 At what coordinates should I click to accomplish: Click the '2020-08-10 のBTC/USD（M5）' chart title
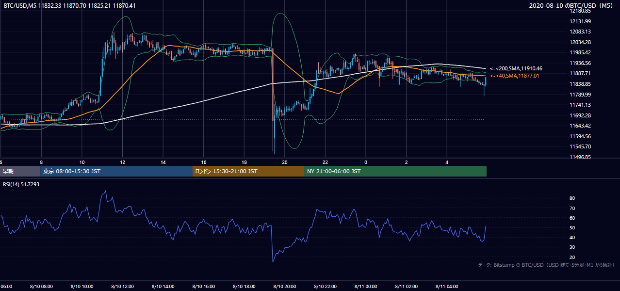coord(572,5)
